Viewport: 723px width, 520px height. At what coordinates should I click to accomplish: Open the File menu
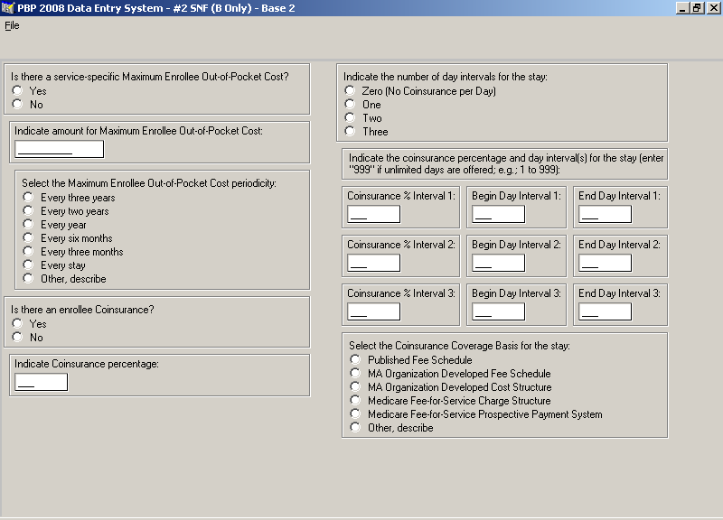point(12,25)
